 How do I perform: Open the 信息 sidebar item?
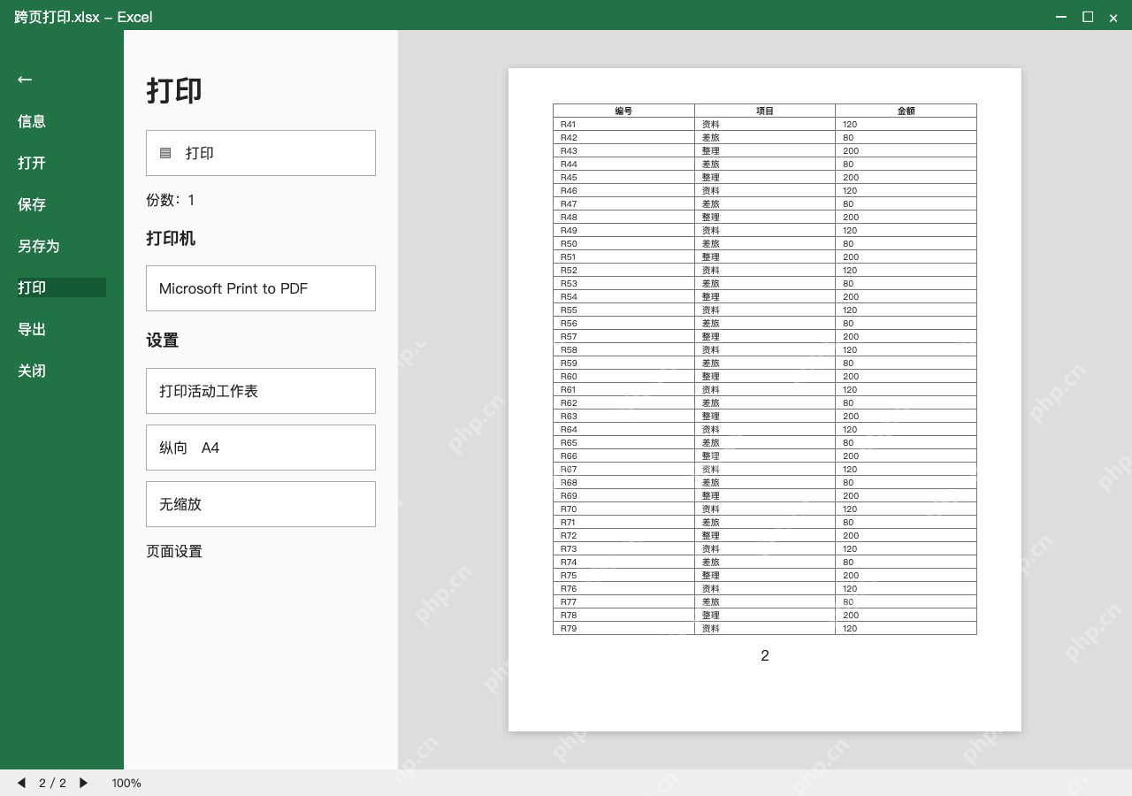pyautogui.click(x=32, y=121)
